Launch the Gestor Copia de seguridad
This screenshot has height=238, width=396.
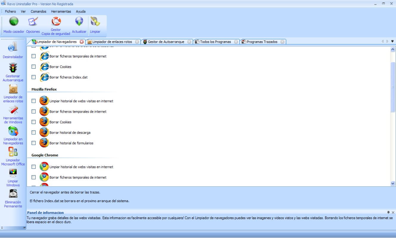tap(56, 24)
